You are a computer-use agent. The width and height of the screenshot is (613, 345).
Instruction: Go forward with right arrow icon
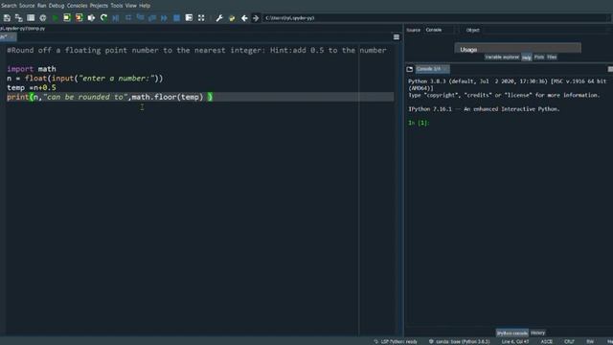[x=256, y=18]
